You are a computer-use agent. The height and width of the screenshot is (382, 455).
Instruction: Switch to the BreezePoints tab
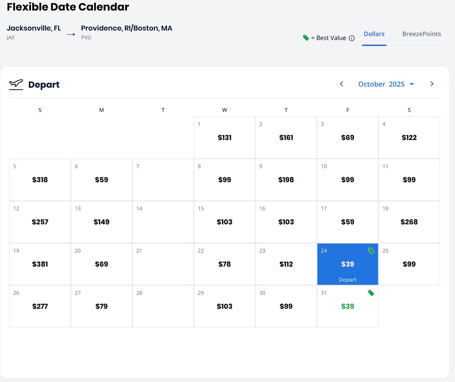(x=421, y=34)
